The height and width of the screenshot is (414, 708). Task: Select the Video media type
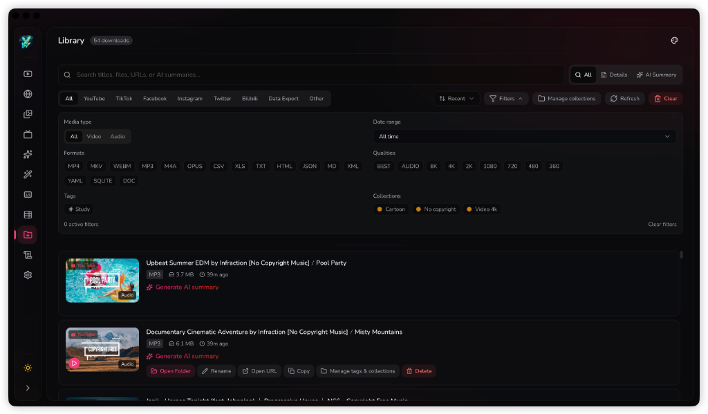pos(94,136)
